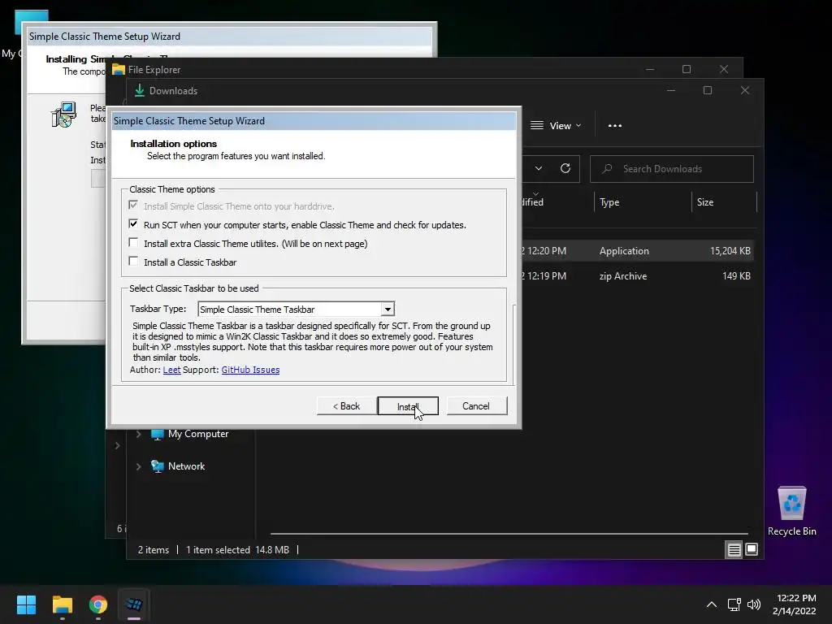Select the zip Archive file row
832x624 pixels.
[x=637, y=276]
